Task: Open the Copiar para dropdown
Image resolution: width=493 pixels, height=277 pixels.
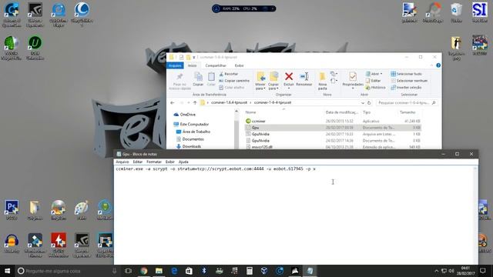Action: (273, 81)
